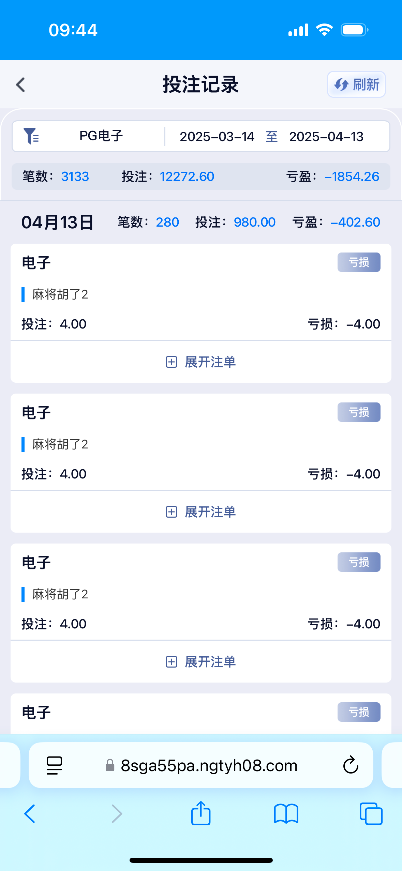Show all Safari tabs icon
The width and height of the screenshot is (402, 871).
[x=371, y=814]
